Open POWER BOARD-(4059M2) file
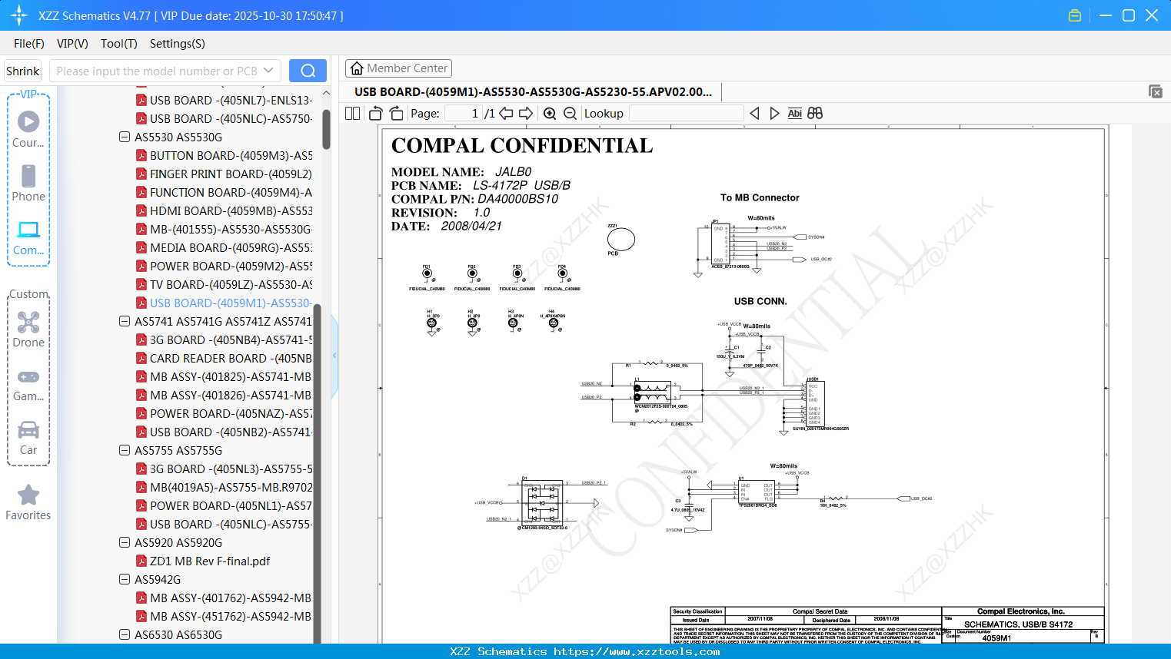 click(x=224, y=267)
